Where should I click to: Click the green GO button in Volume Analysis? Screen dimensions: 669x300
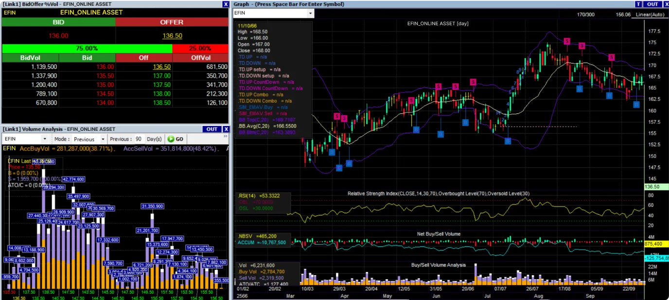[175, 139]
